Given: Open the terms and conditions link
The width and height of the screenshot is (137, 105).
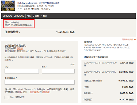Looking at the screenshot, I should click(x=35, y=92).
